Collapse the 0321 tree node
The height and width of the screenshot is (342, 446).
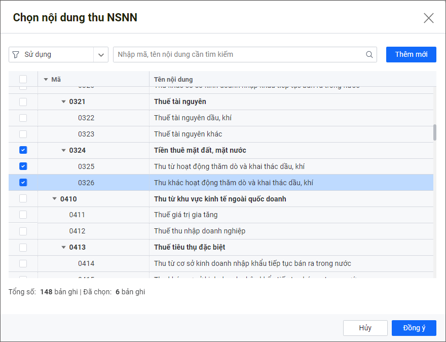tap(64, 102)
